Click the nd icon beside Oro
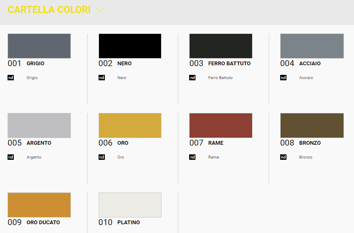The width and height of the screenshot is (354, 233). 102,157
